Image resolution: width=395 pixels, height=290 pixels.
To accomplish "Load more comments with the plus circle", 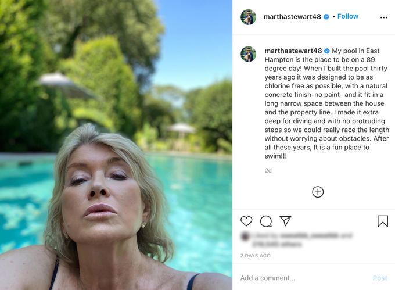I will [x=318, y=192].
